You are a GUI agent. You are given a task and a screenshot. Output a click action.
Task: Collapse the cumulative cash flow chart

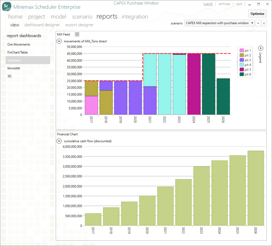pyautogui.click(x=59, y=141)
